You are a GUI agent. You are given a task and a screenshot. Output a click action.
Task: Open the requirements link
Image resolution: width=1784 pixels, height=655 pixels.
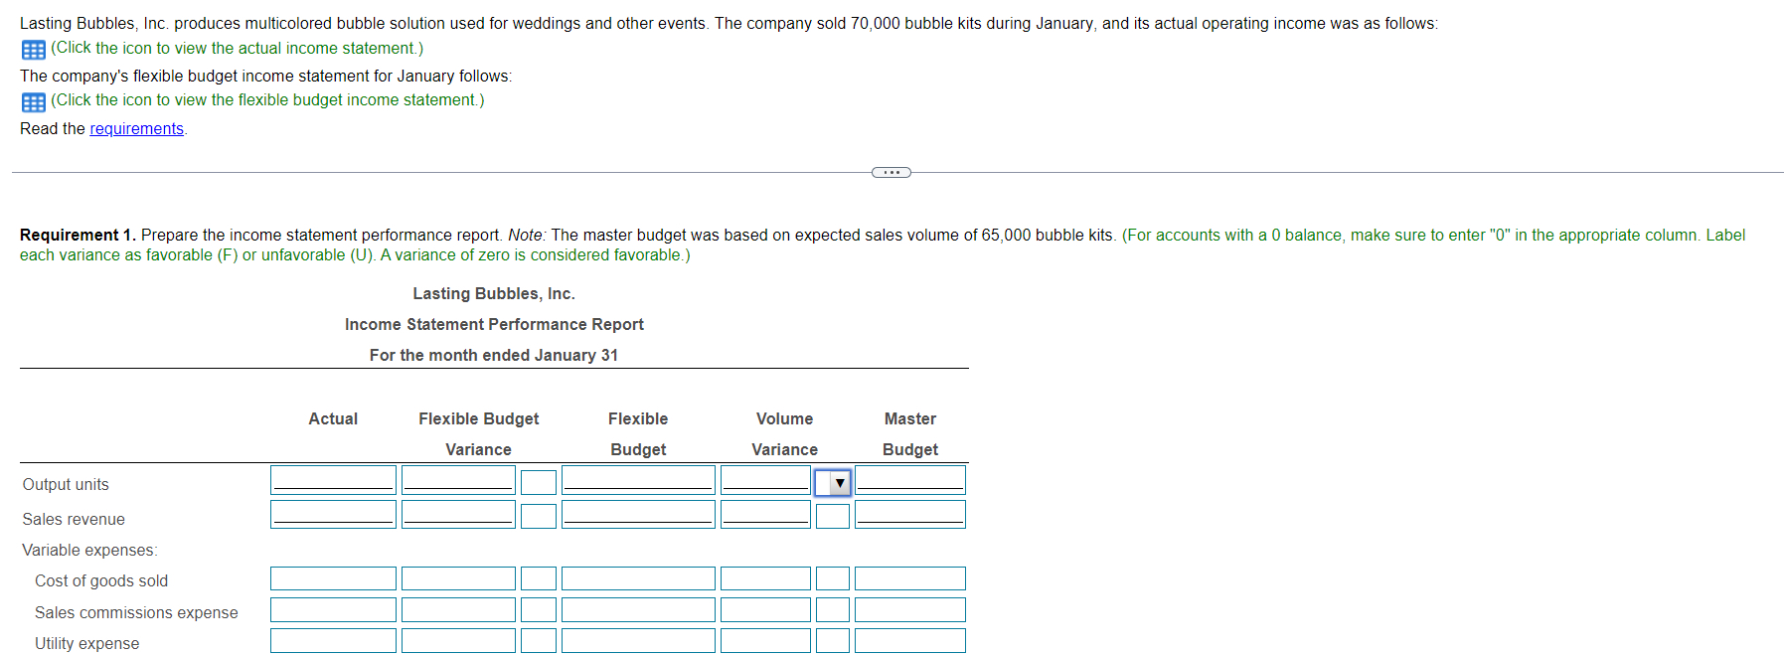coord(136,128)
